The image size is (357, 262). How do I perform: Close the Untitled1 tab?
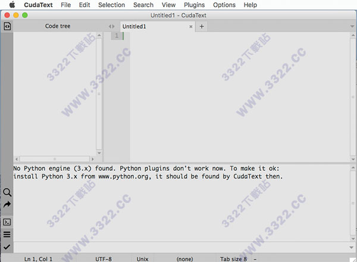click(191, 27)
